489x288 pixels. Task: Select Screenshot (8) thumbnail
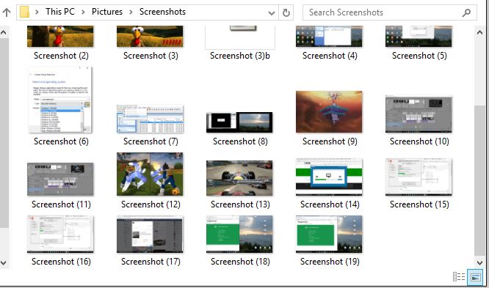pyautogui.click(x=239, y=122)
